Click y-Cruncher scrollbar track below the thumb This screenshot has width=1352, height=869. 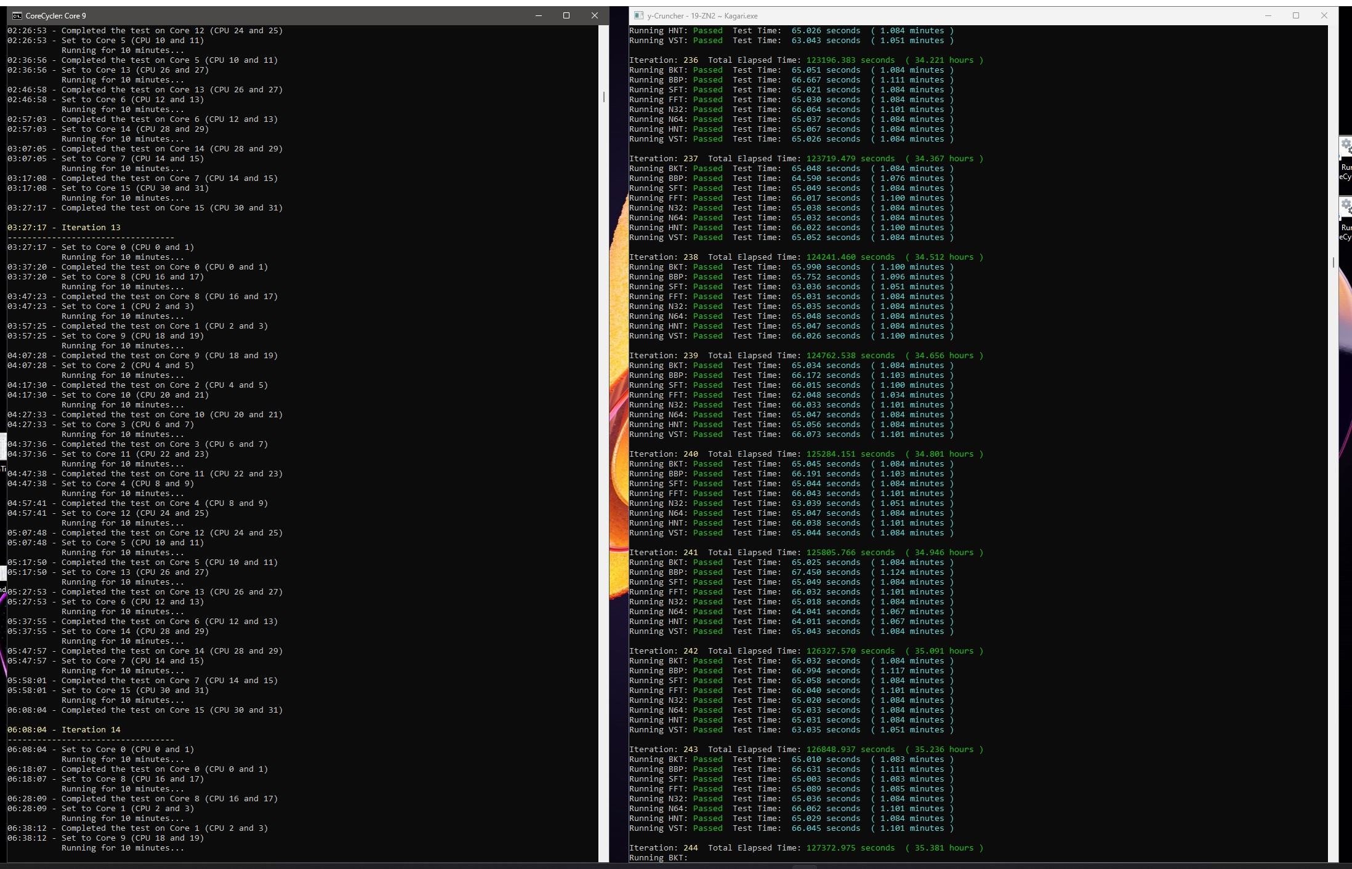[1334, 554]
